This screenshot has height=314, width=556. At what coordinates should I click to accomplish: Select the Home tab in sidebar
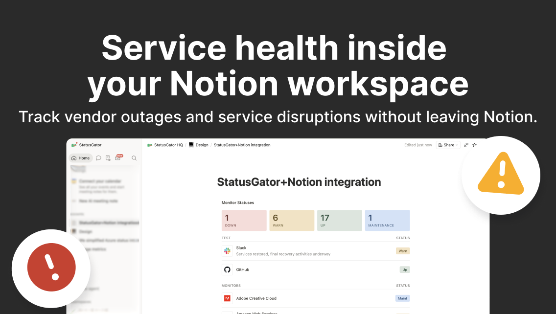click(80, 158)
